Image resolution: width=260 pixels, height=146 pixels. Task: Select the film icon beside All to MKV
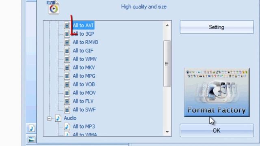[67, 68]
